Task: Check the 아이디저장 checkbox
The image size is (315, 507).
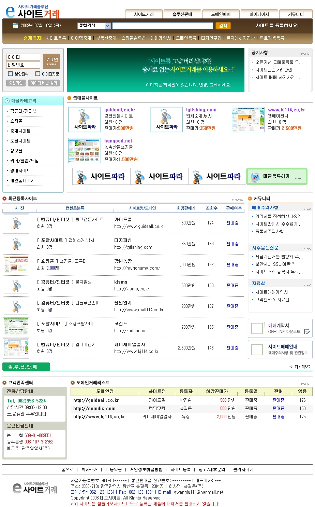Action: coord(37,74)
